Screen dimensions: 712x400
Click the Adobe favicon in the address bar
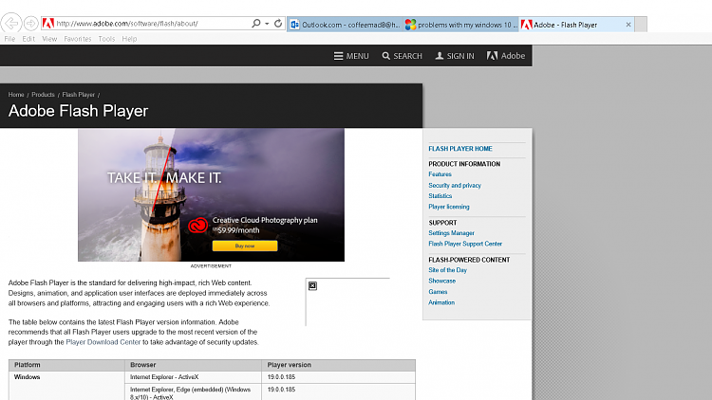[48, 23]
